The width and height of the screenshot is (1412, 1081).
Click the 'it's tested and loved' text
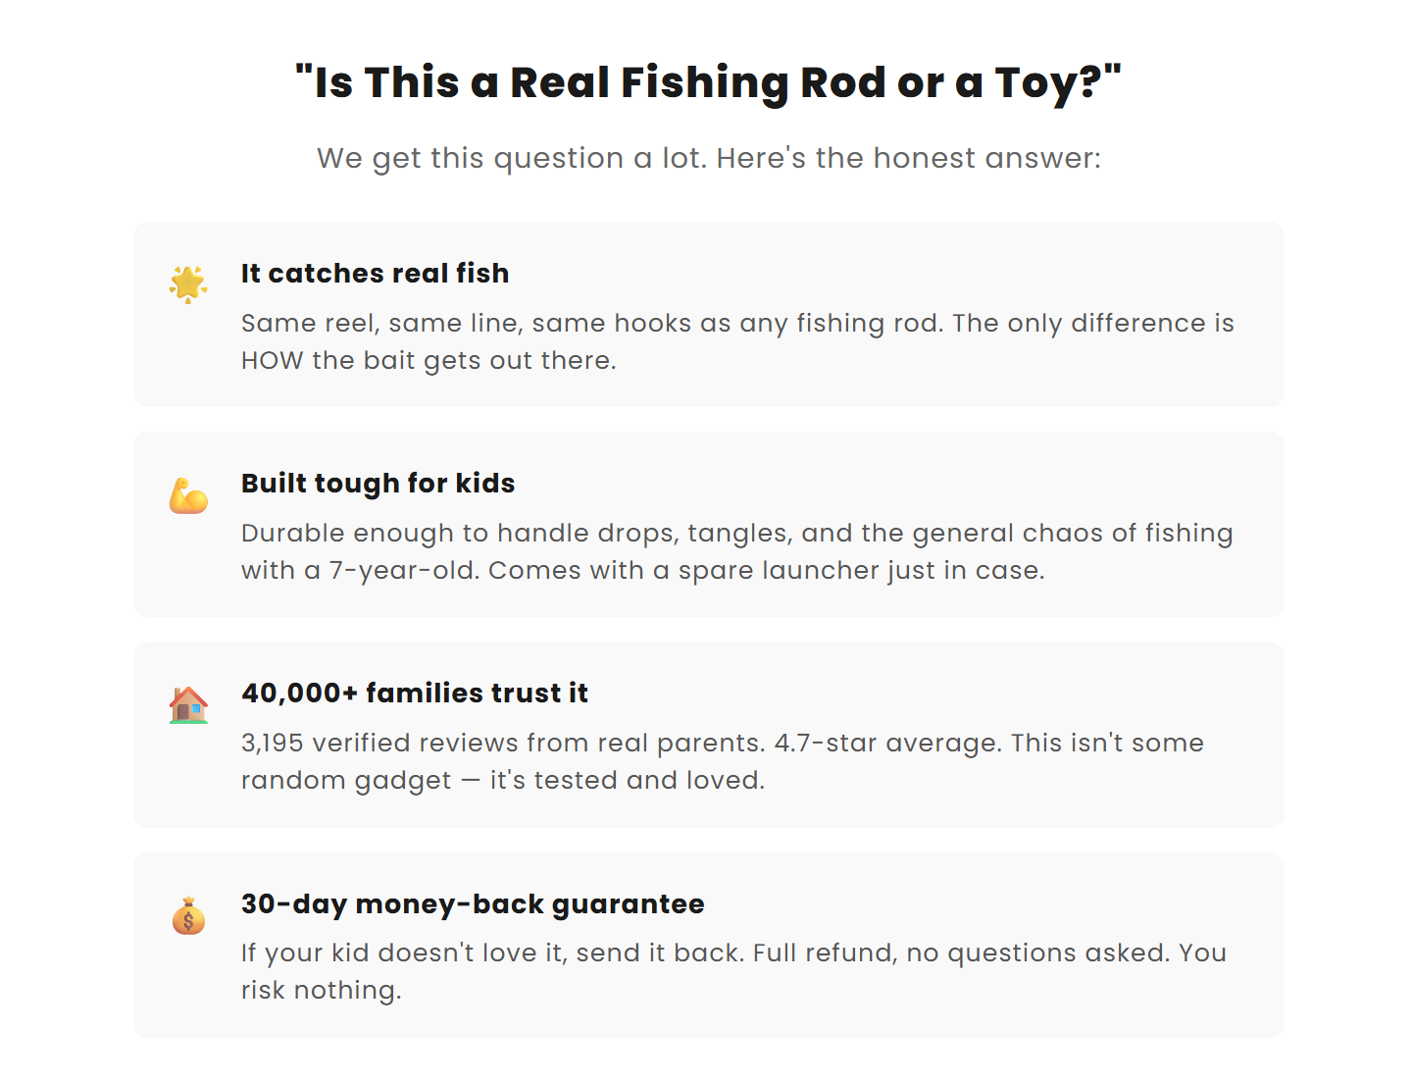627,781
